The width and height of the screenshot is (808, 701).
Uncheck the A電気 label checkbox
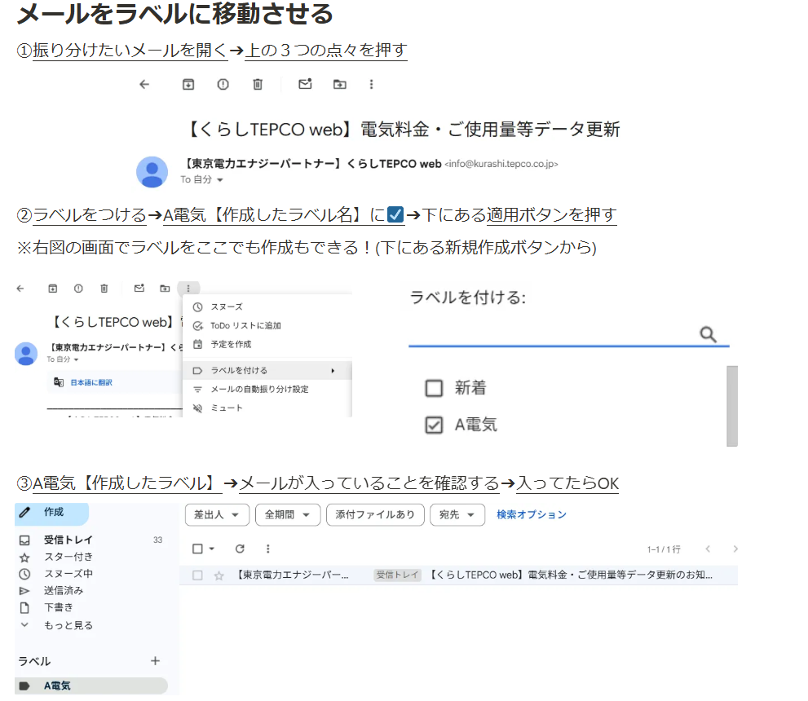click(434, 425)
